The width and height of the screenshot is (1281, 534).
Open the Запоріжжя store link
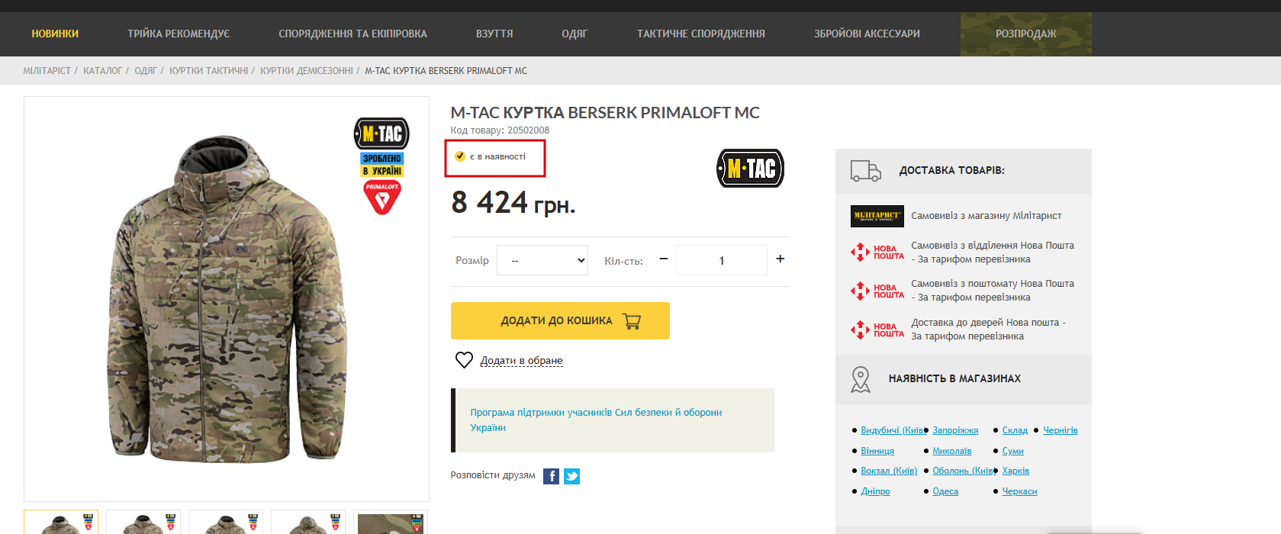955,430
